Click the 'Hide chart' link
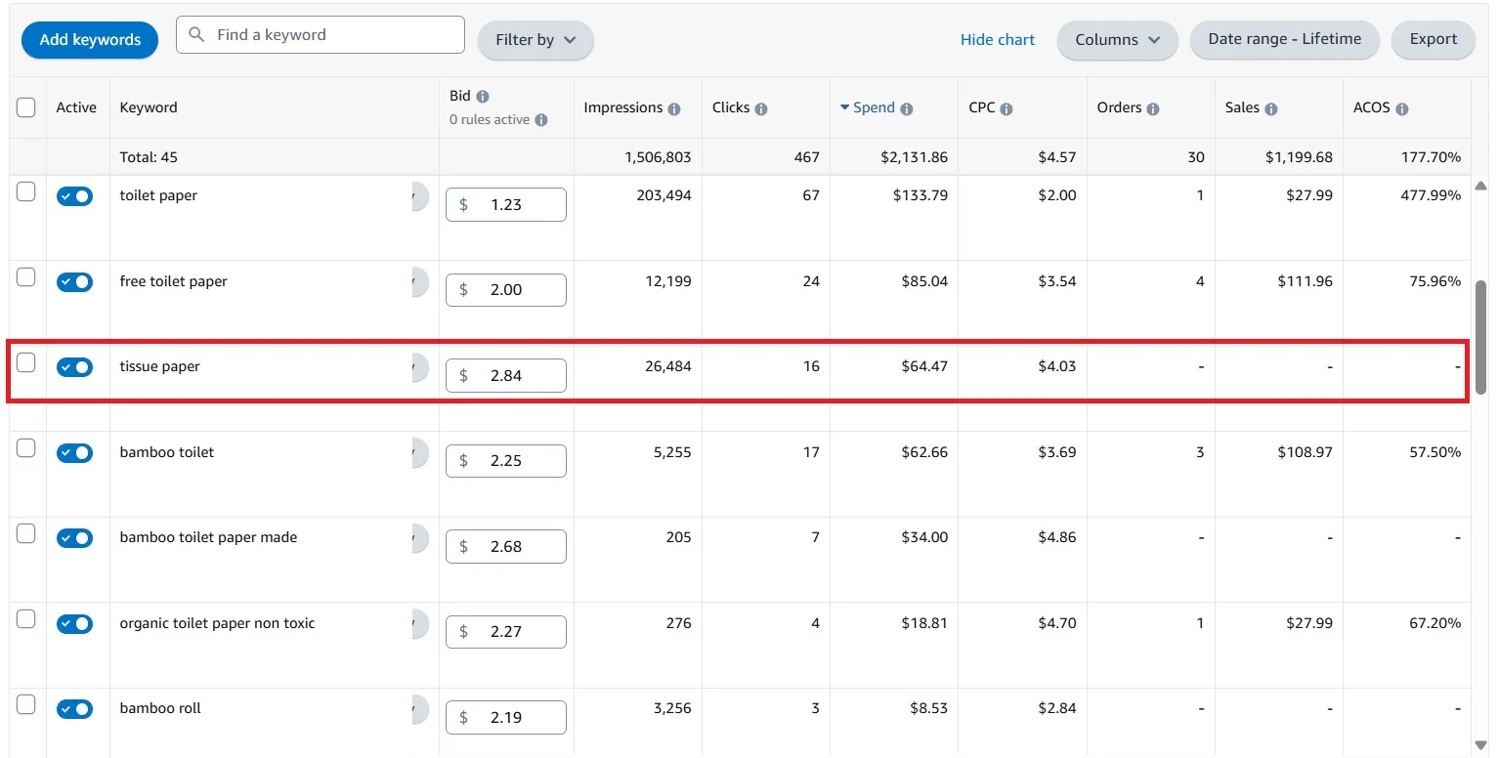Image resolution: width=1499 pixels, height=758 pixels. (998, 40)
